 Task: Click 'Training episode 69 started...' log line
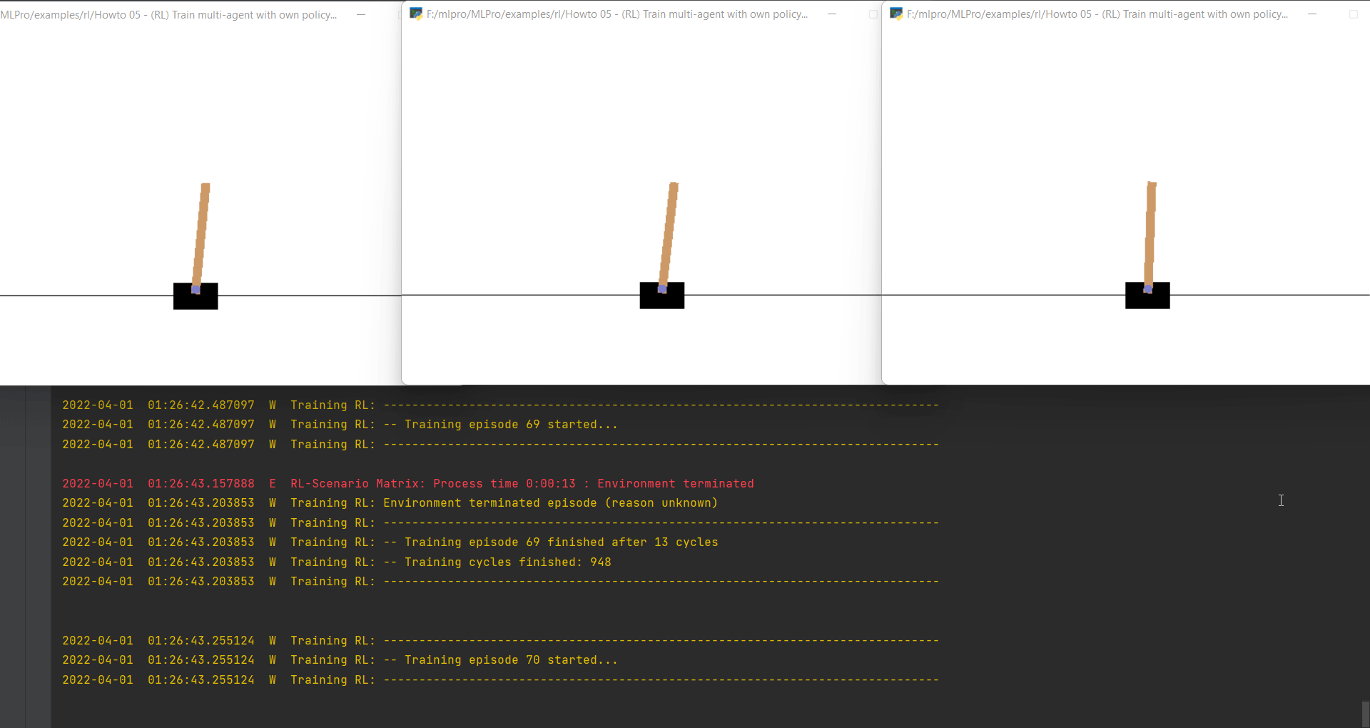tap(340, 424)
